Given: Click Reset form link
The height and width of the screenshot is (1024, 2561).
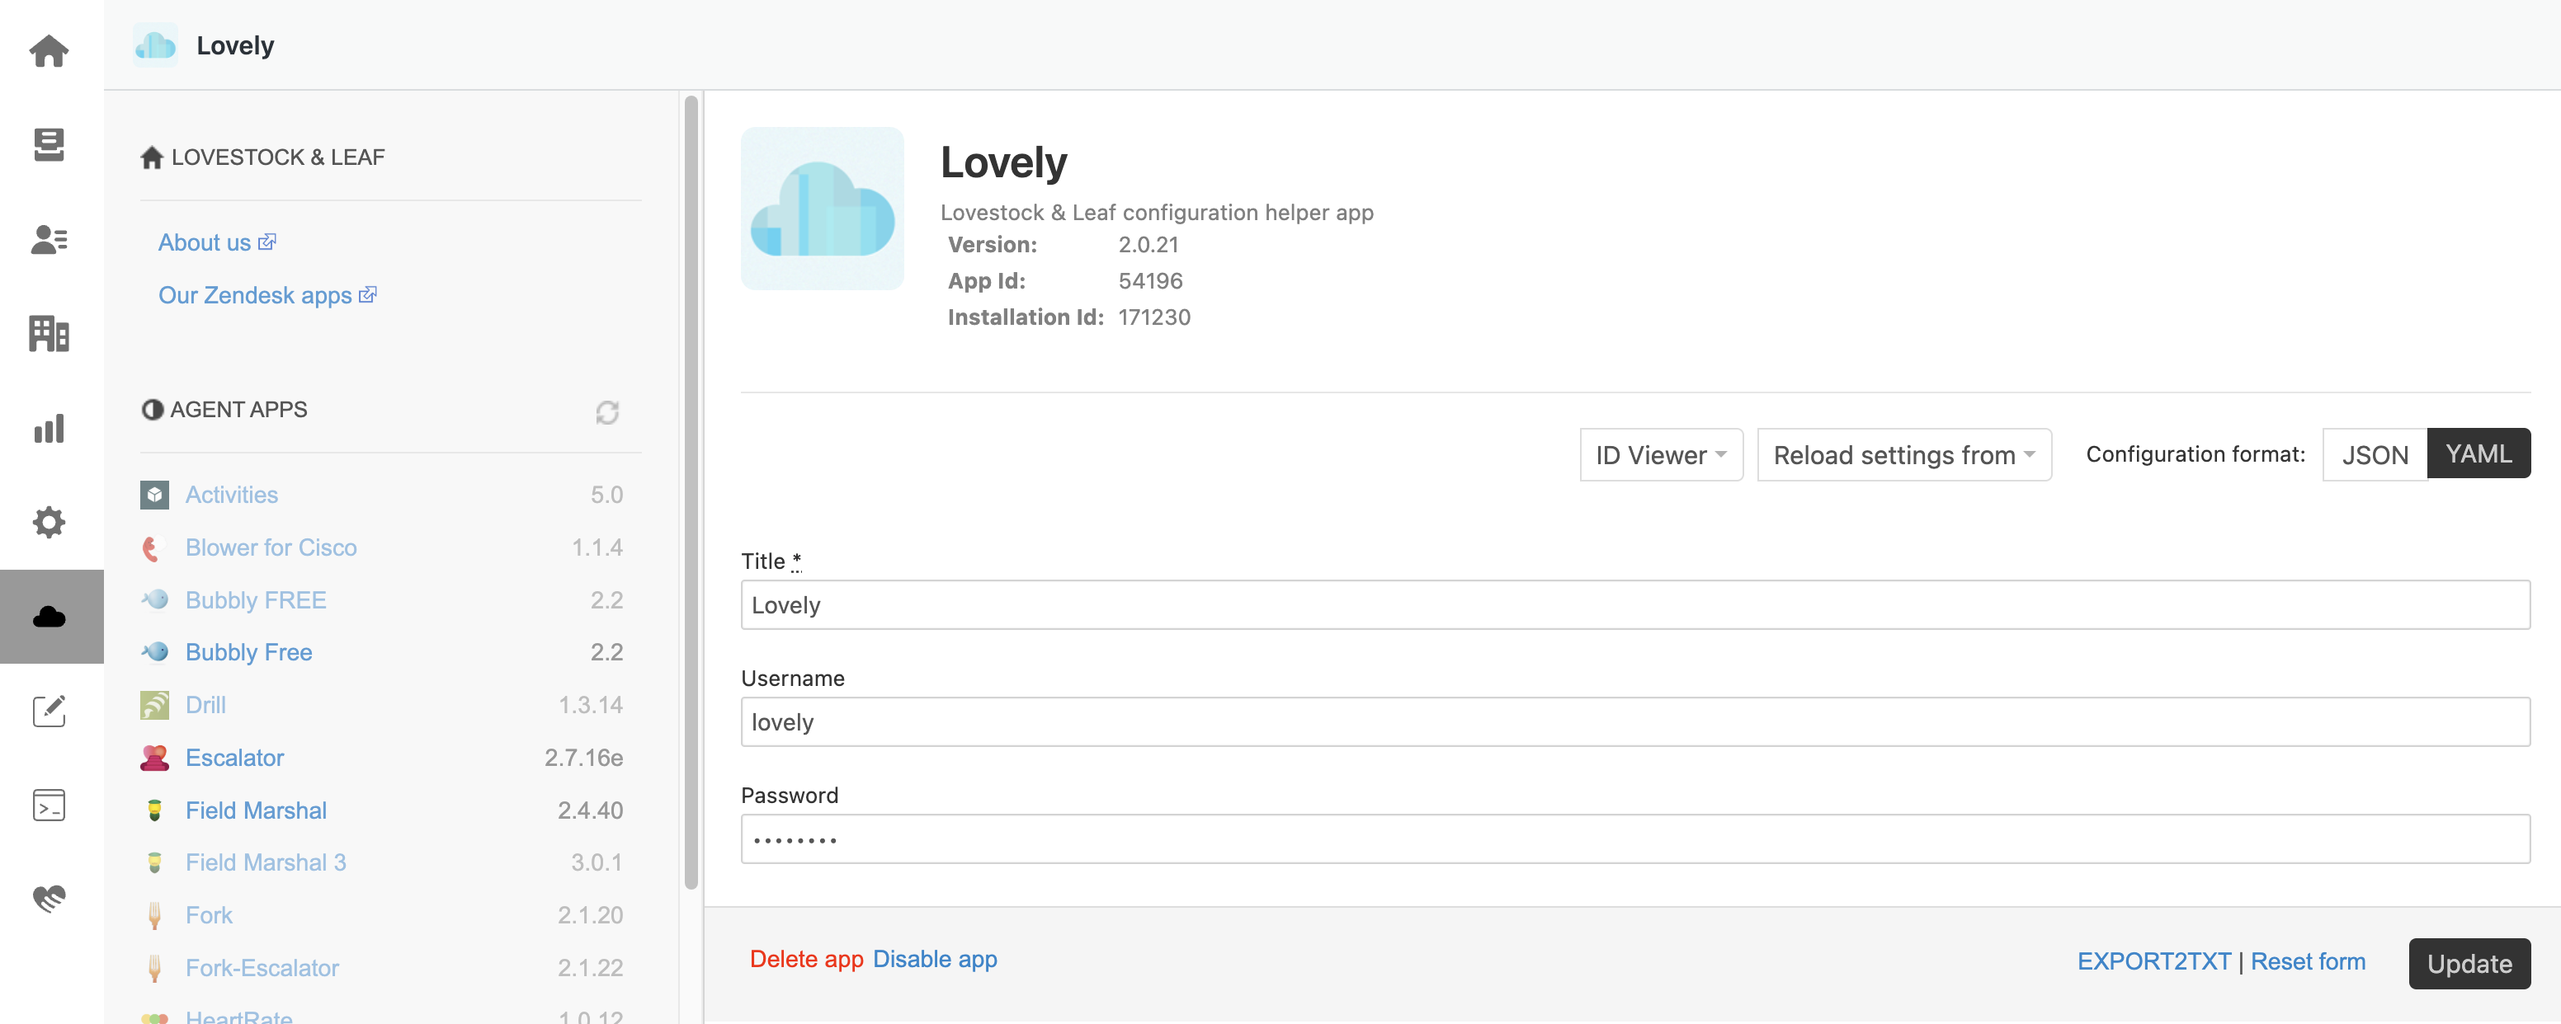Looking at the screenshot, I should [2308, 961].
